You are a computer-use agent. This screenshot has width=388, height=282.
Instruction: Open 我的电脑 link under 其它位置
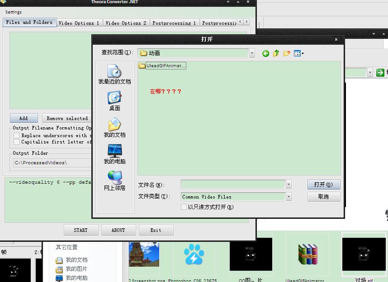click(71, 278)
